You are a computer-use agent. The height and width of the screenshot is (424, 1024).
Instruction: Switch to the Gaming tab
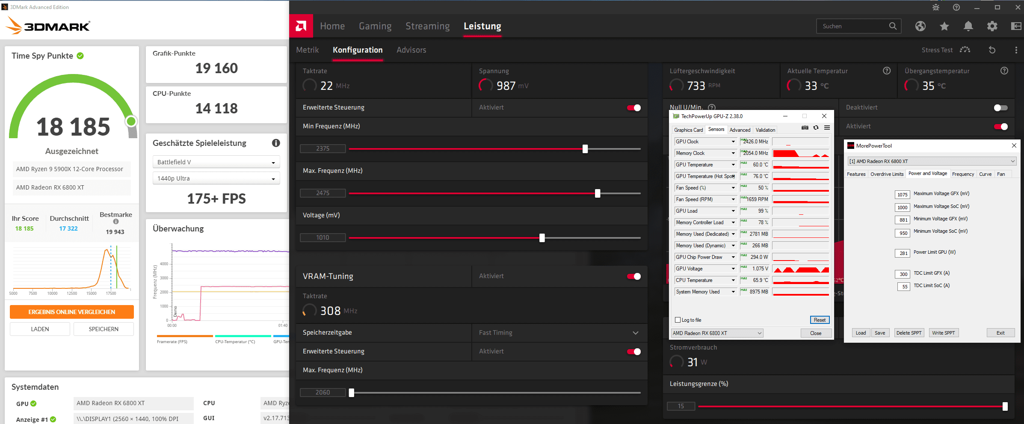coord(375,26)
